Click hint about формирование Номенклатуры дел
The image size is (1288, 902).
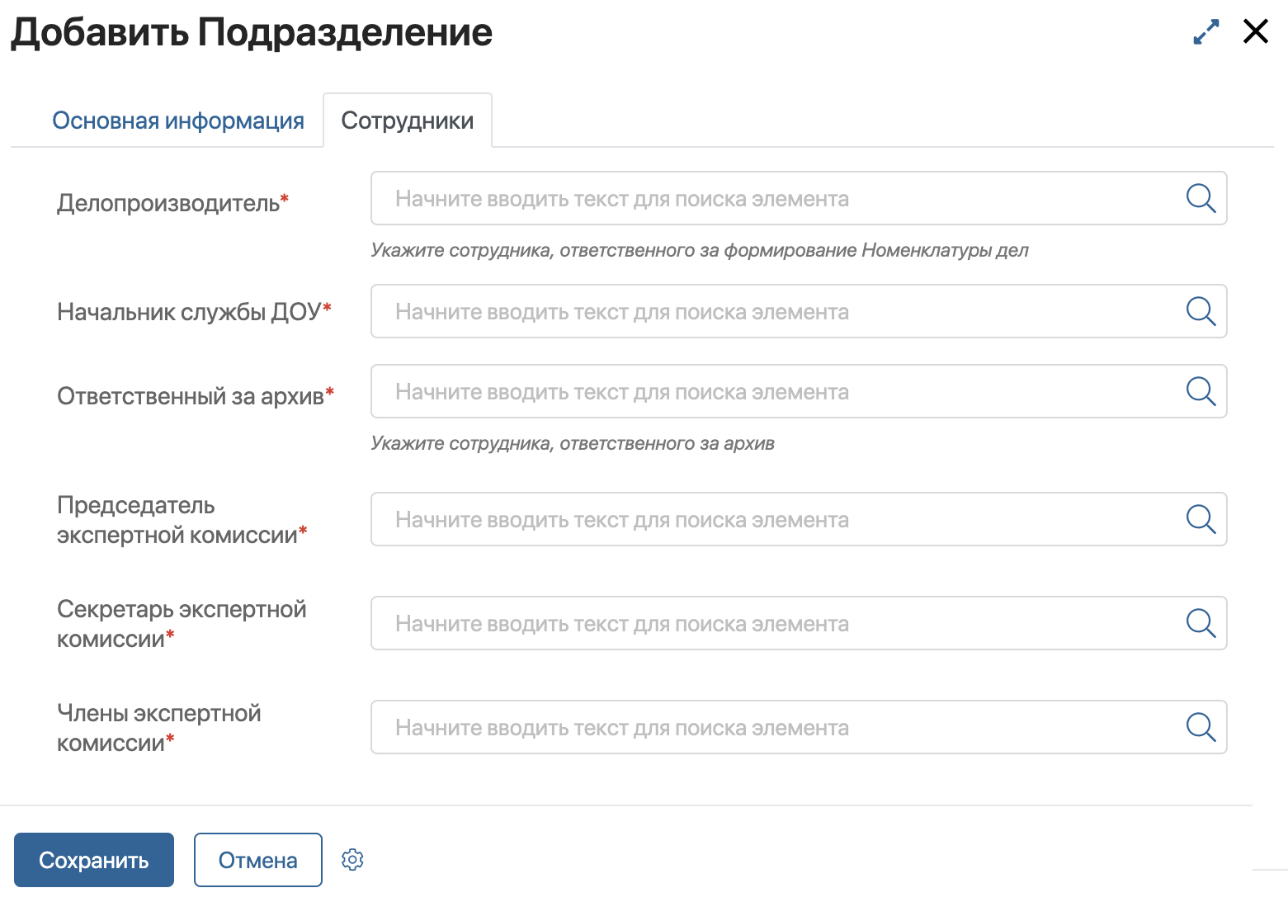tap(700, 250)
